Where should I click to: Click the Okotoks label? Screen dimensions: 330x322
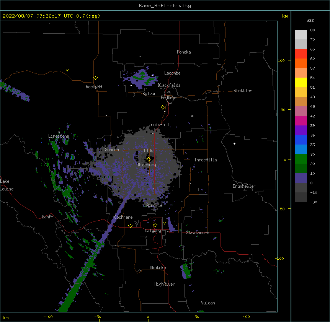(x=158, y=268)
